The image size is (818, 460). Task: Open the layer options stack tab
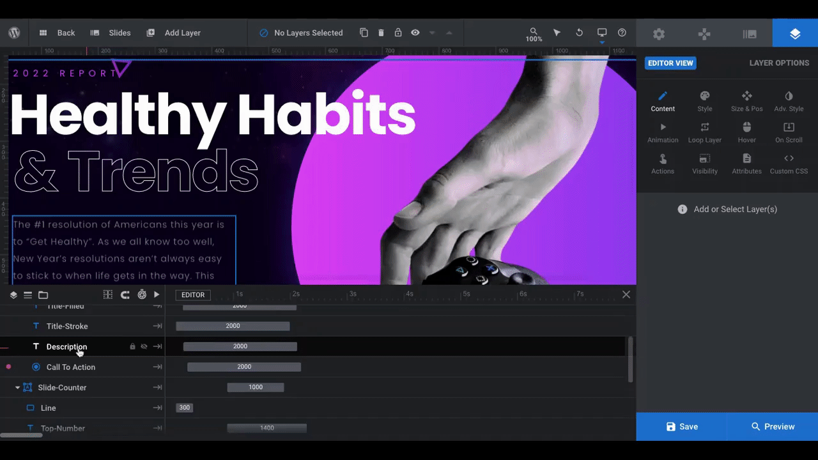pyautogui.click(x=795, y=33)
